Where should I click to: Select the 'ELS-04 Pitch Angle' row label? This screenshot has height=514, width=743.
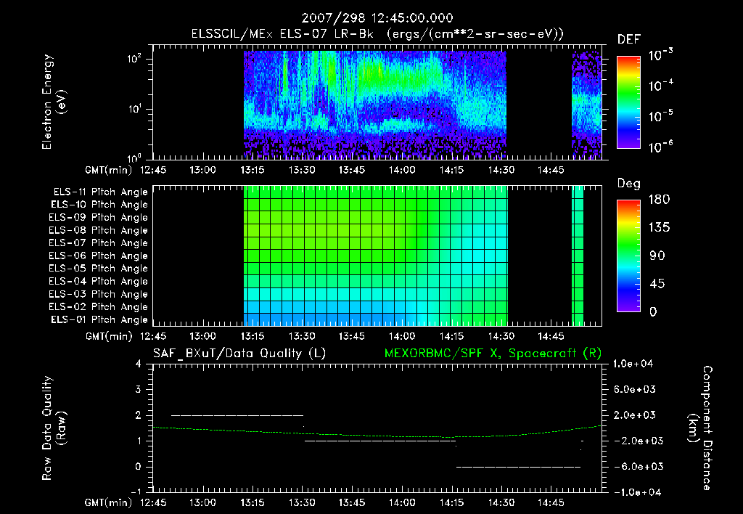tap(99, 282)
